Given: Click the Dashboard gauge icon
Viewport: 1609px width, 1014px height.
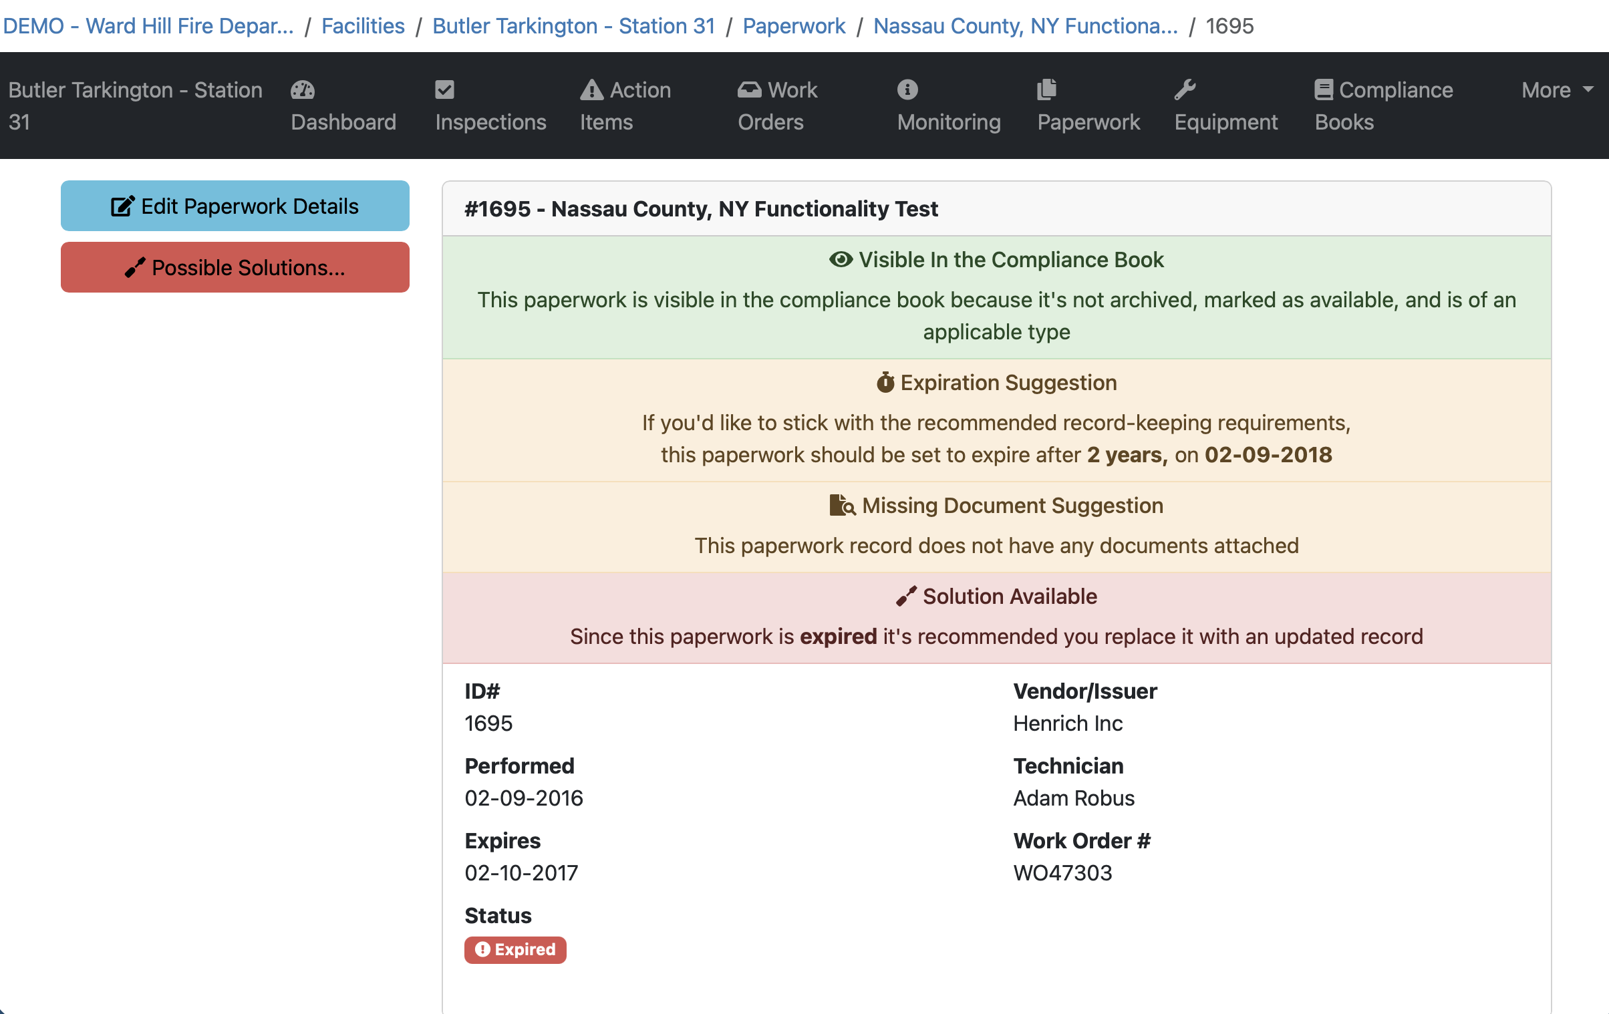Looking at the screenshot, I should (x=302, y=90).
